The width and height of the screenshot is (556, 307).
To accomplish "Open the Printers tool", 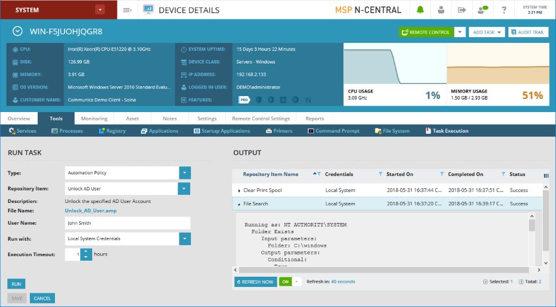I will 279,131.
